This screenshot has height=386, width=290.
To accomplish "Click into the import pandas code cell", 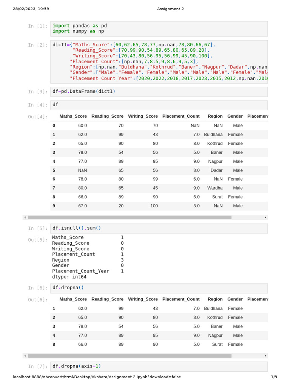I will click(x=159, y=29).
